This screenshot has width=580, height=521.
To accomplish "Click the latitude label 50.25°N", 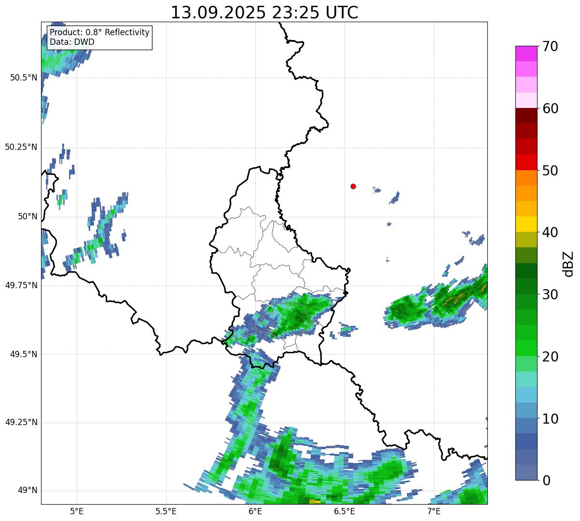I will click(21, 147).
